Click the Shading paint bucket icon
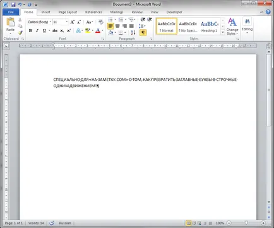Viewport: 274px width, 228px height. click(x=110, y=32)
